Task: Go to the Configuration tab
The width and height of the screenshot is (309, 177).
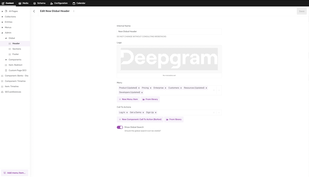Action: [x=59, y=3]
